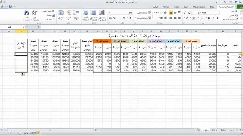Click the Clear eraser icon
243x136 pixels.
pyautogui.click(x=53, y=19)
